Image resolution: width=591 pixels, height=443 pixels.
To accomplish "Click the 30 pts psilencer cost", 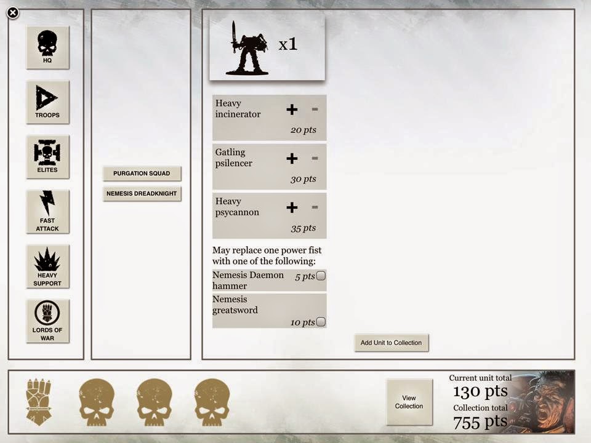I will pos(304,179).
